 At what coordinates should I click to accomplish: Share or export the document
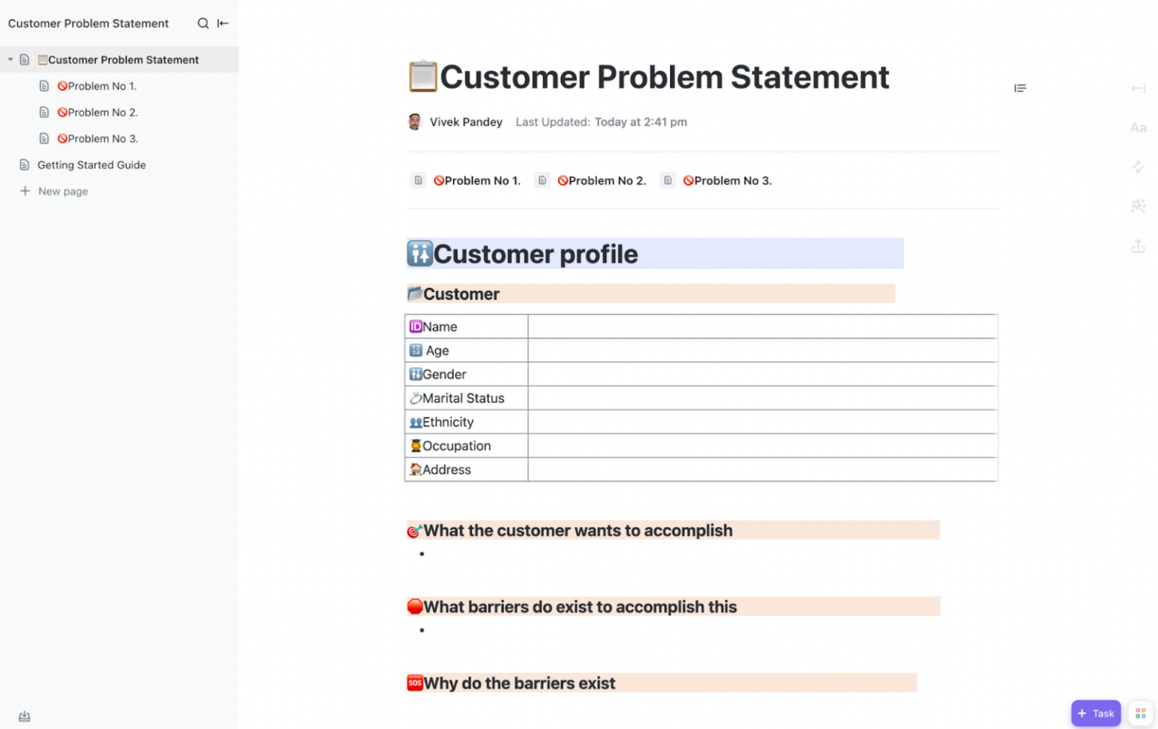click(1138, 246)
